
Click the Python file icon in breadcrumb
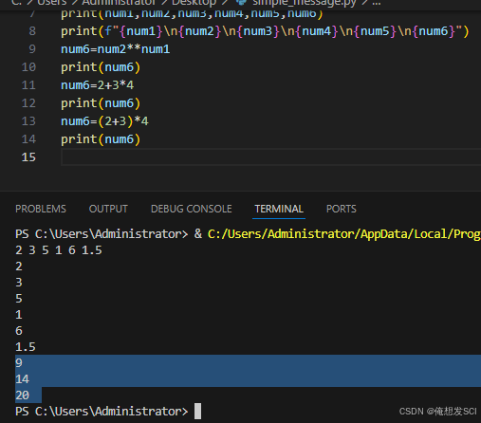pos(241,2)
